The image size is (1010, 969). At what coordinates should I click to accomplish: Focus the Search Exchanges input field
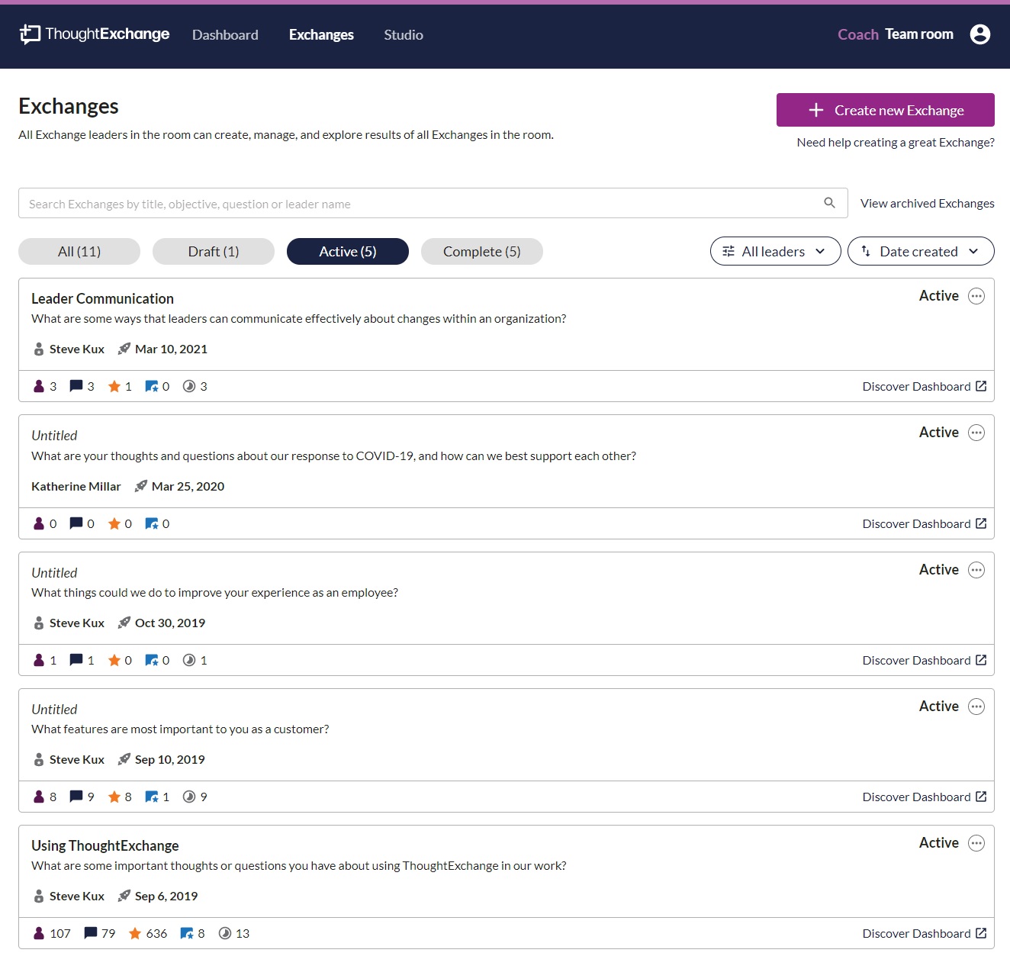433,203
